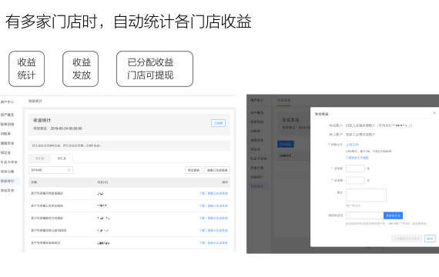Image resolution: width=439 pixels, height=277 pixels.
Task: Close the earnings dialog with the X icon
Action: [434, 113]
